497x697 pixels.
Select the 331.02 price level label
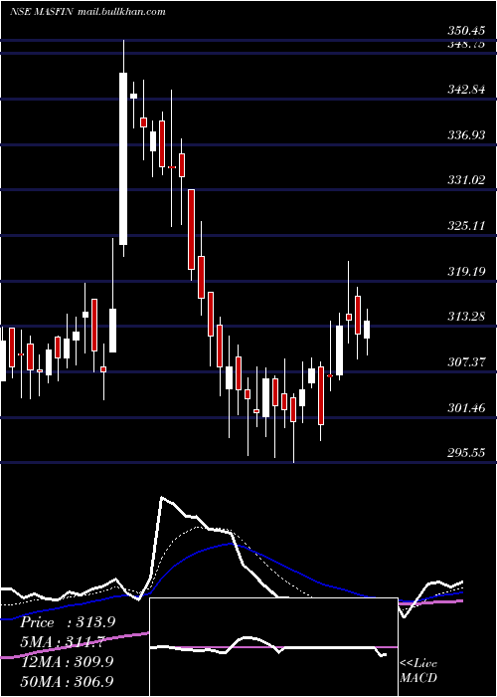pyautogui.click(x=466, y=180)
